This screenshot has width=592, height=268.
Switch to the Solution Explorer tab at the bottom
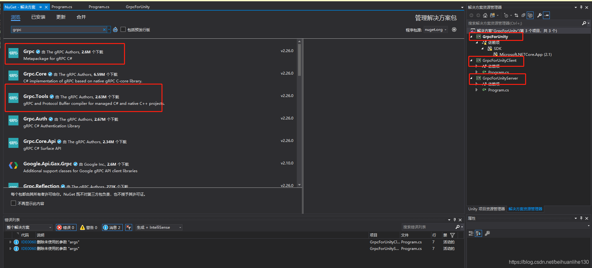click(x=525, y=209)
